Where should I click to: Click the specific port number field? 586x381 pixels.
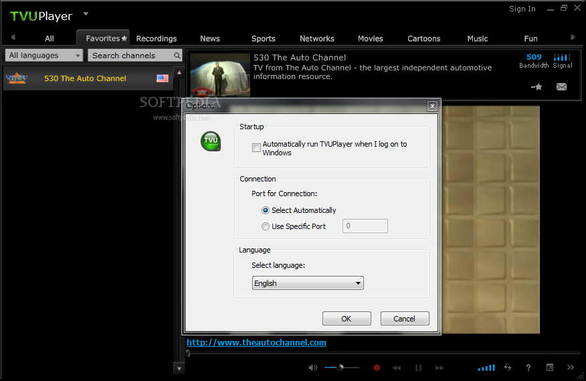[365, 226]
